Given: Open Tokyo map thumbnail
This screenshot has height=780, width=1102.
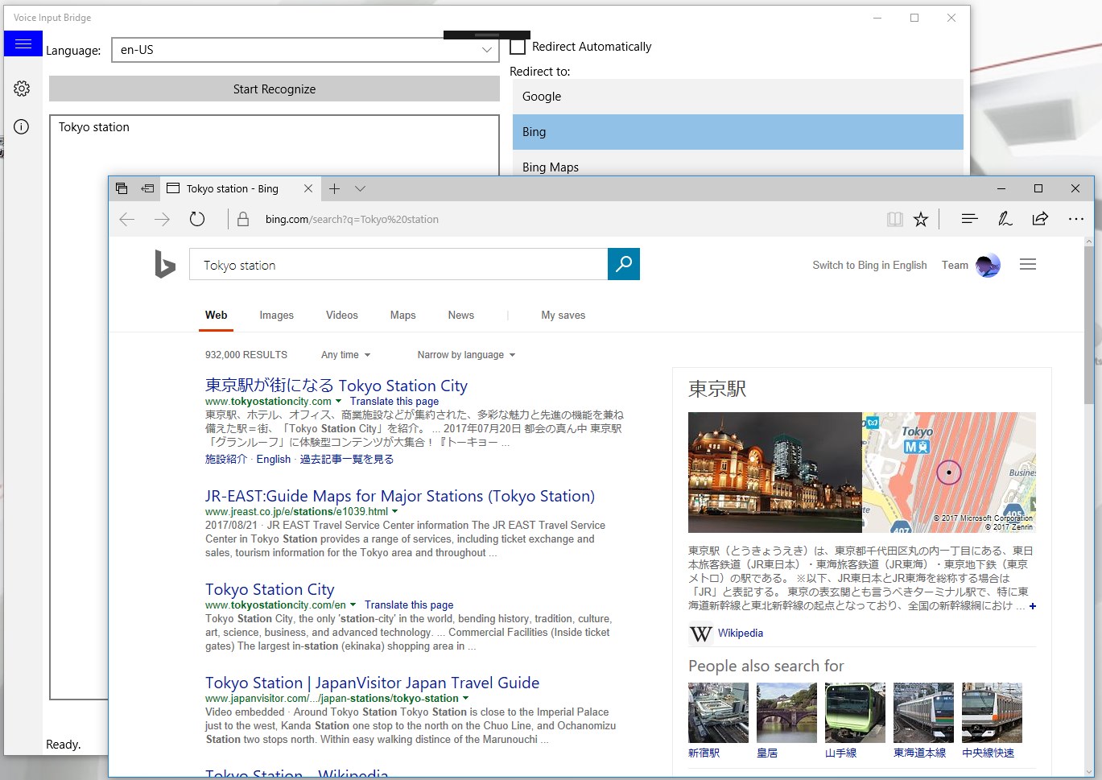Looking at the screenshot, I should (x=949, y=473).
